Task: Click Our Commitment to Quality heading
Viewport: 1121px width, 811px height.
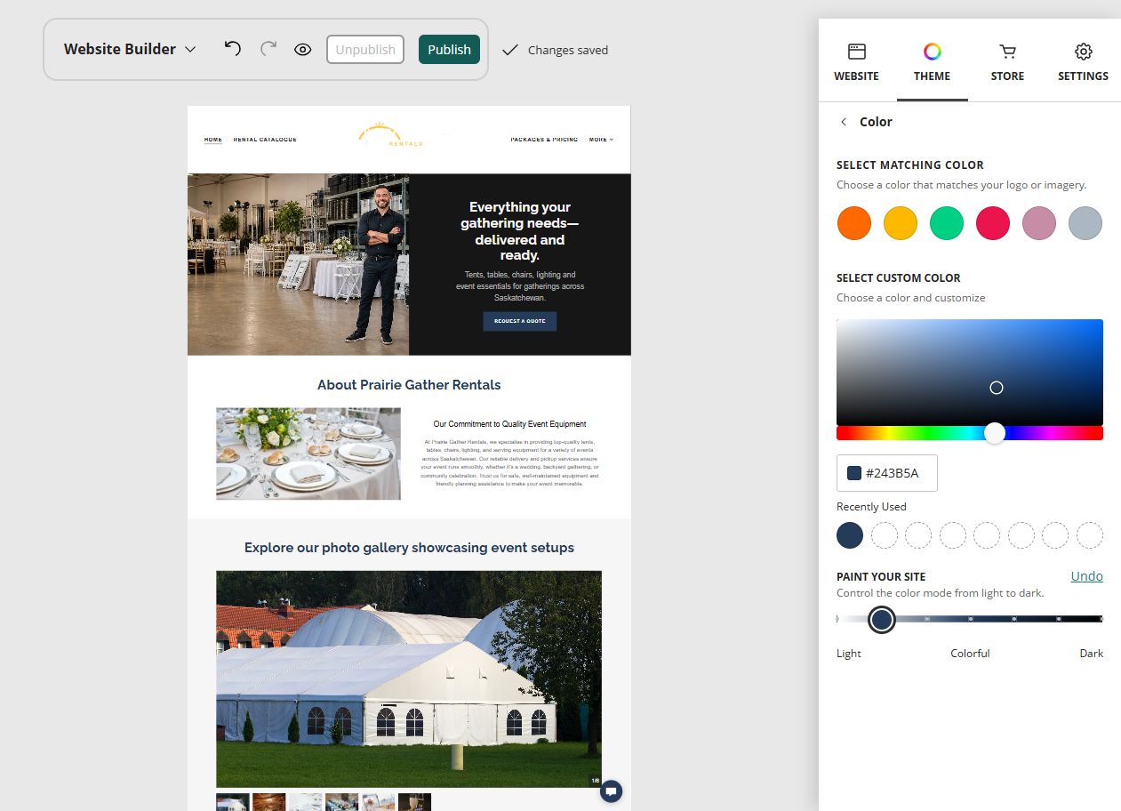Action: 509,424
